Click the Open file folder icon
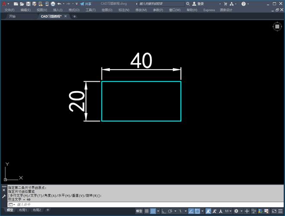Screen dimensions: 285x216 coord(22,4)
